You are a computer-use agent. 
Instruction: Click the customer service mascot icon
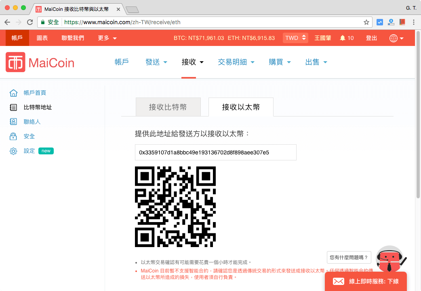coord(389,259)
